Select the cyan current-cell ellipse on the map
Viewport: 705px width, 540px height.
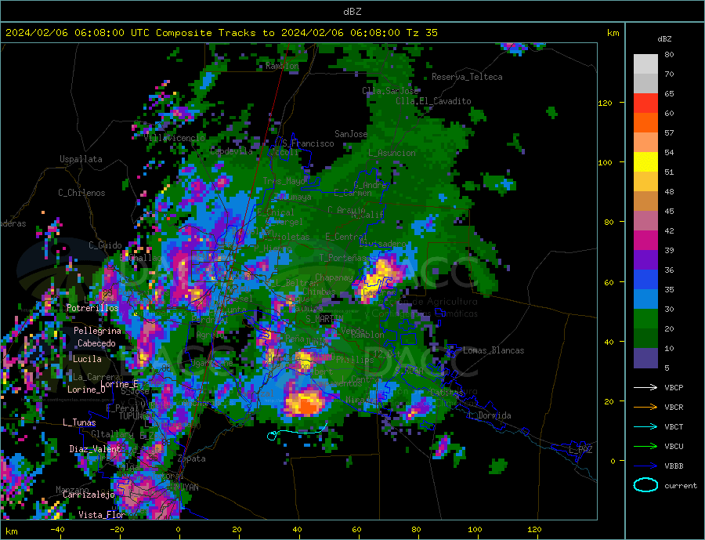[272, 436]
